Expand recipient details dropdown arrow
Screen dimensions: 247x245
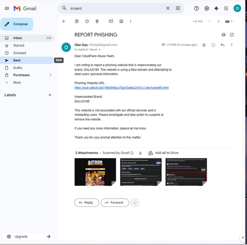tap(100, 49)
